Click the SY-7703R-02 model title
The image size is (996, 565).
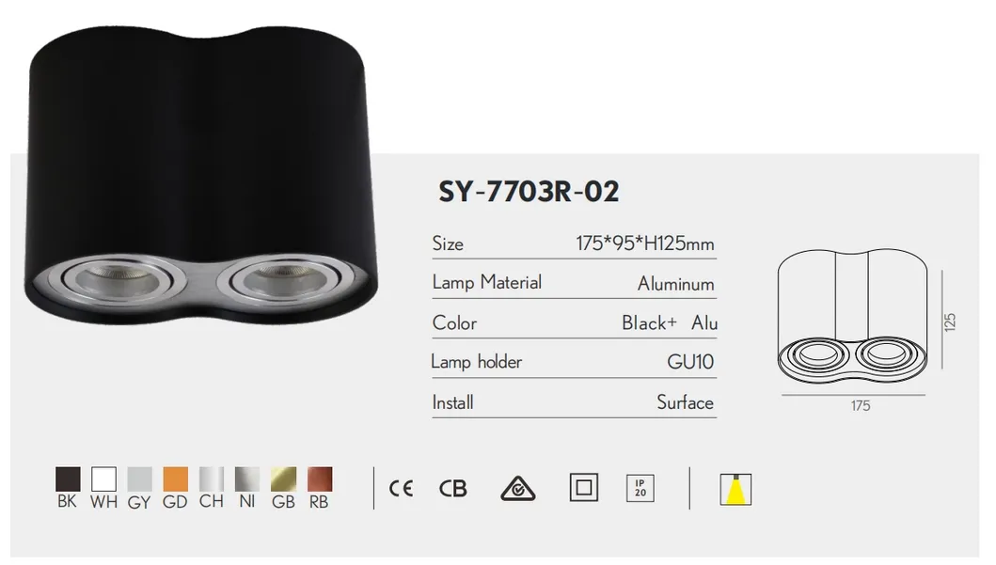pyautogui.click(x=529, y=192)
